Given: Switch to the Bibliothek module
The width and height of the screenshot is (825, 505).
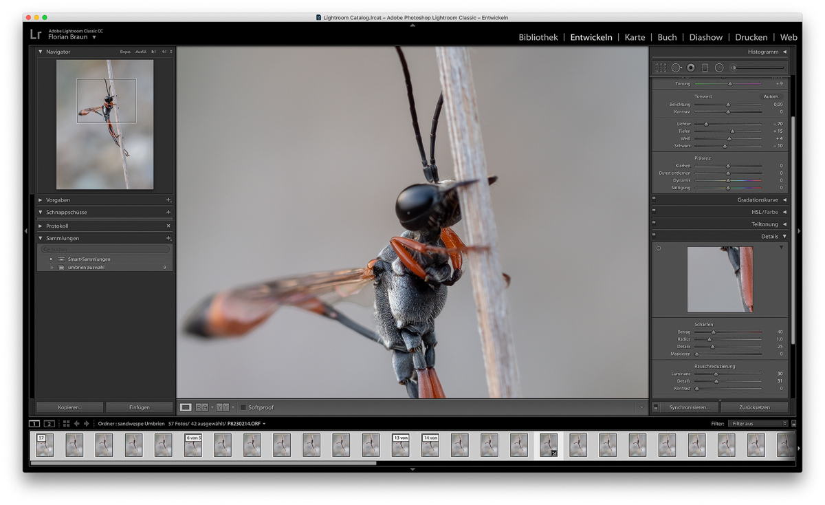Looking at the screenshot, I should pos(538,37).
